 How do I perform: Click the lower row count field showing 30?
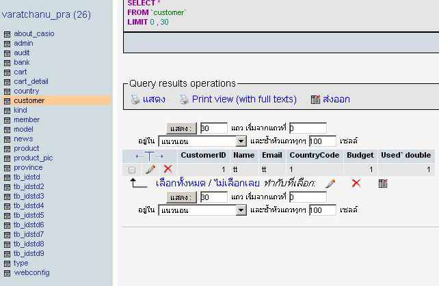coord(214,197)
